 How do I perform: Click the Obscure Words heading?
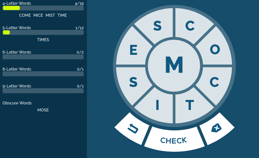pos(17,103)
